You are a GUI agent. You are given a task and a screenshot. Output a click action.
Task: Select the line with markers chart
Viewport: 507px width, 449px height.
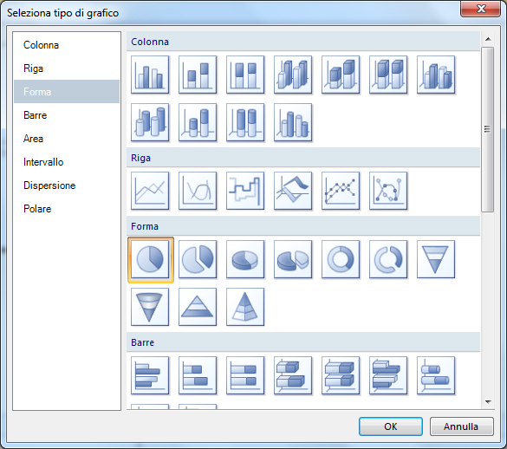coord(341,191)
